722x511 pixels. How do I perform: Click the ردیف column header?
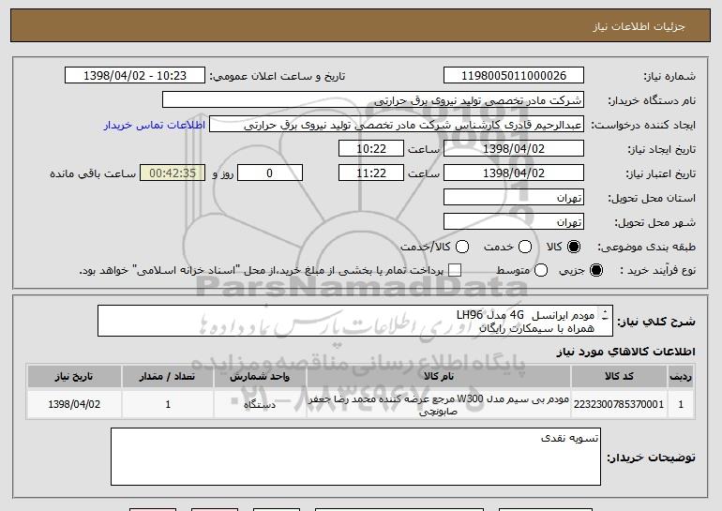681,377
